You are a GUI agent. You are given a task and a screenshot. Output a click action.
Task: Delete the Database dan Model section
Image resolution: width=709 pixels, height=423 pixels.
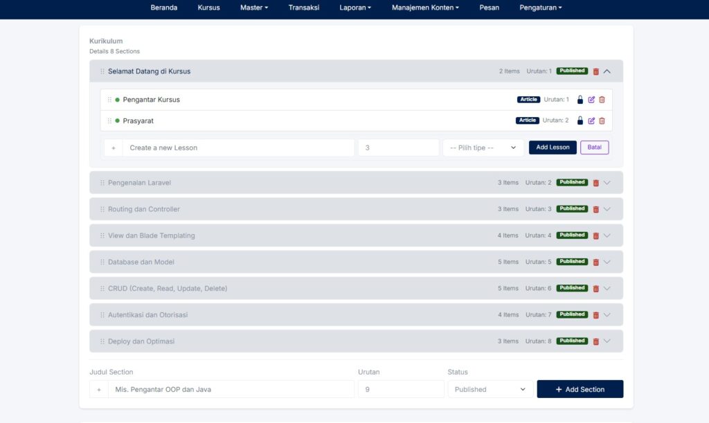click(x=595, y=262)
